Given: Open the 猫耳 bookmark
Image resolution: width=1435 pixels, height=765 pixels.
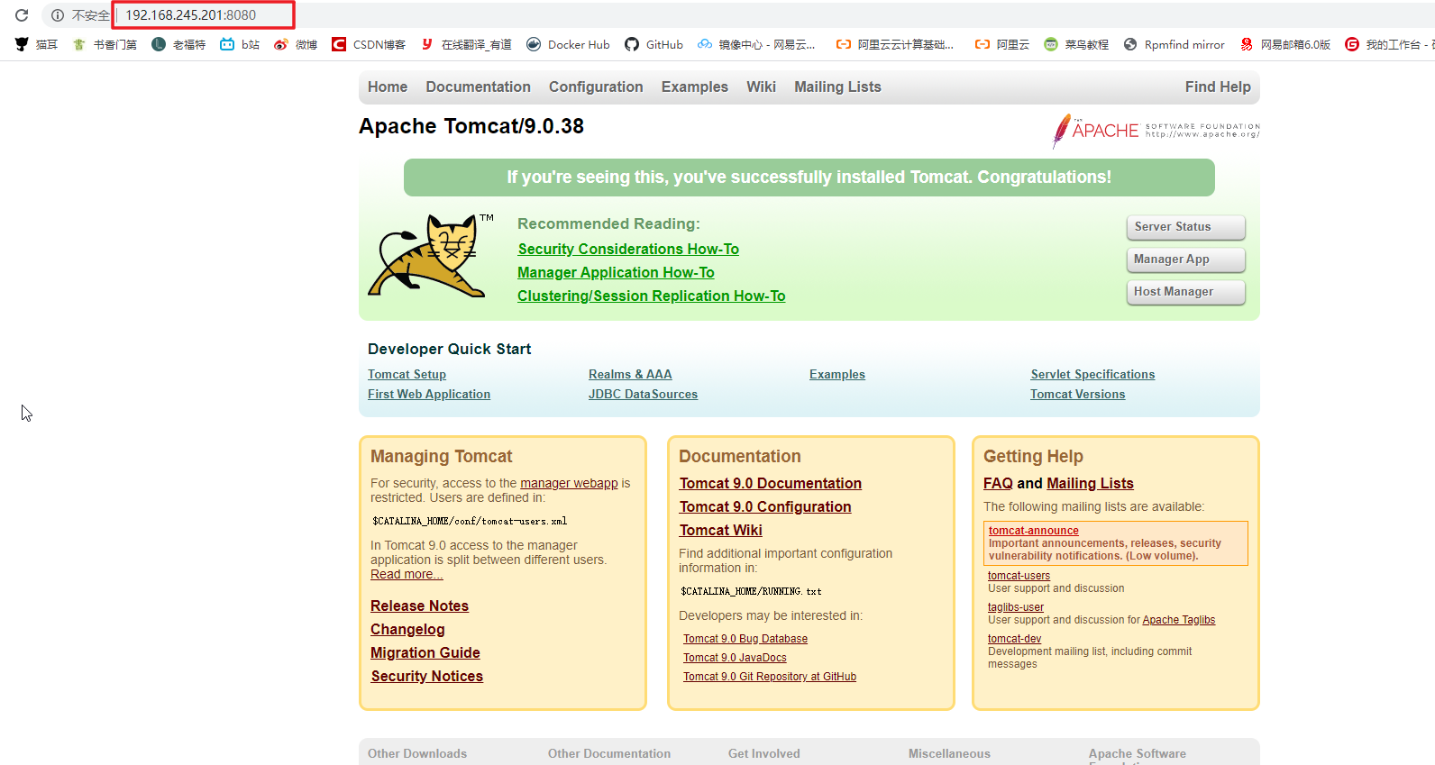Looking at the screenshot, I should click(36, 44).
